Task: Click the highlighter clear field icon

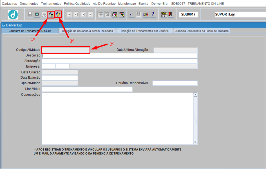Action: coord(122,14)
